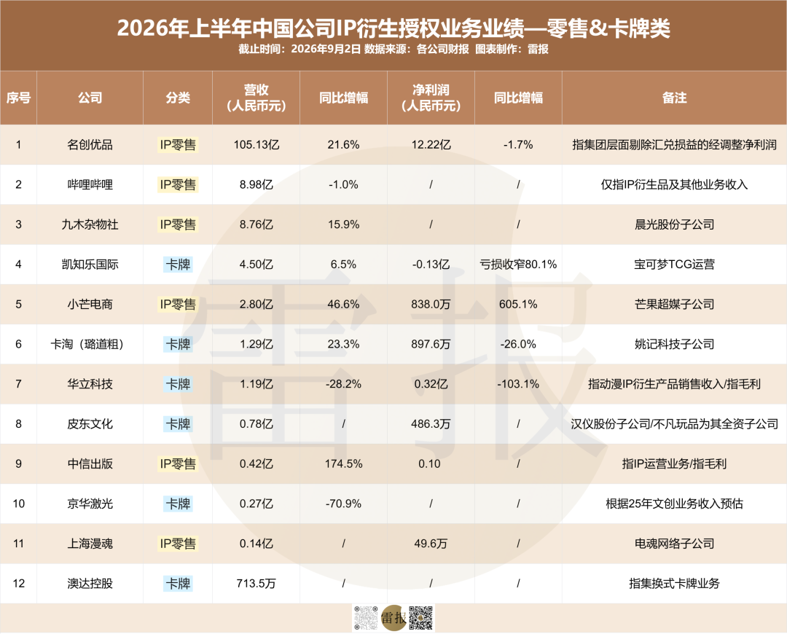Click the 净利润 column header
Viewport: 787px width, 634px height.
431,98
